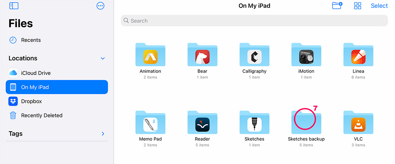Toggle the sidebar panel icon
Image resolution: width=395 pixels, height=164 pixels.
tap(14, 6)
